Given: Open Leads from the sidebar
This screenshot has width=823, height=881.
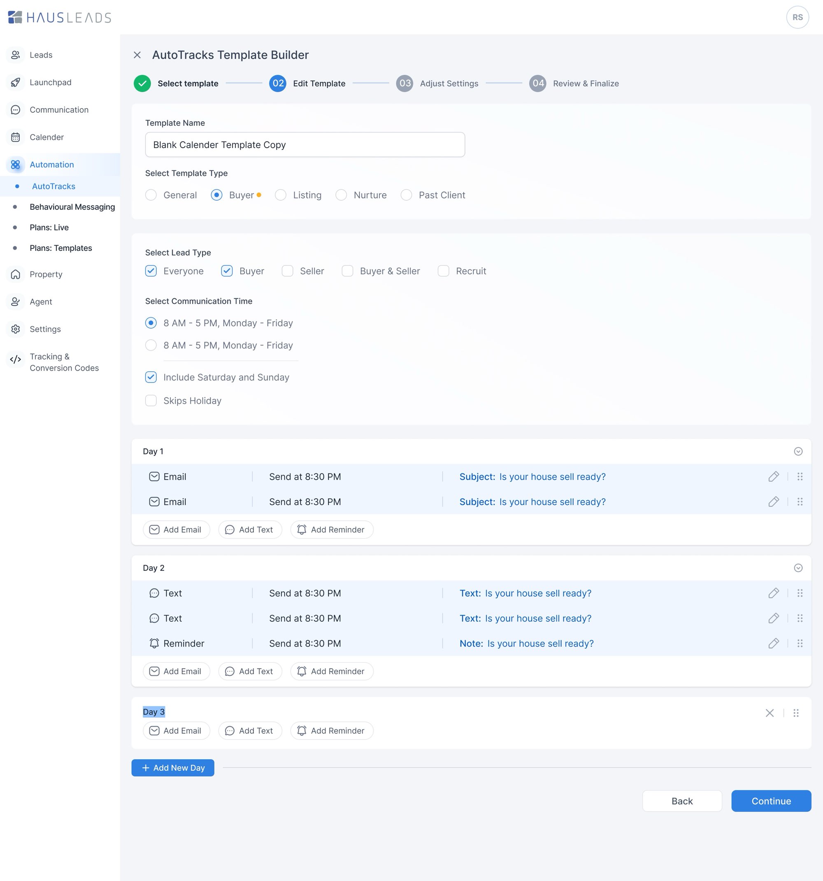Looking at the screenshot, I should 41,55.
